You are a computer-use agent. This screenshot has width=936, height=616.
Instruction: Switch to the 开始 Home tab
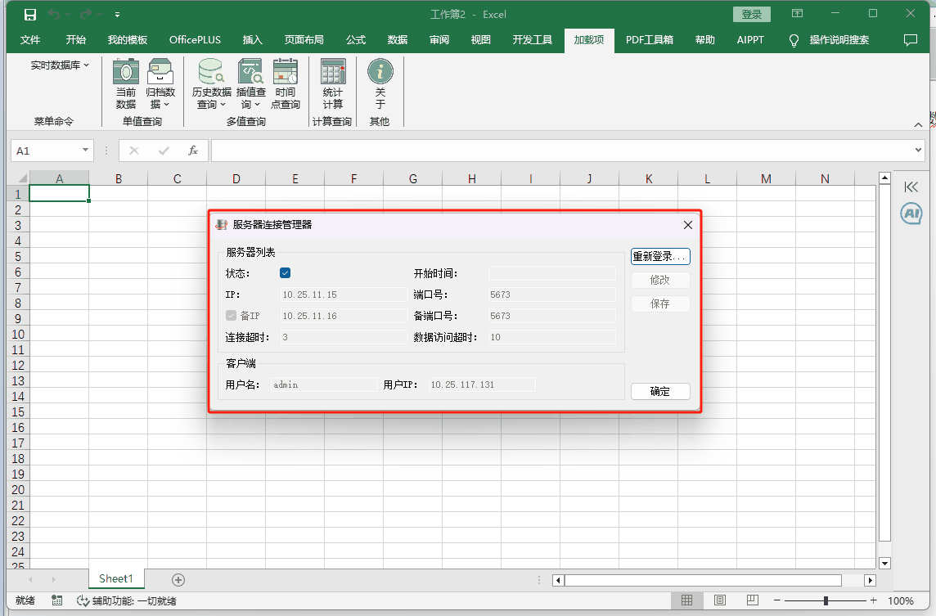coord(76,40)
